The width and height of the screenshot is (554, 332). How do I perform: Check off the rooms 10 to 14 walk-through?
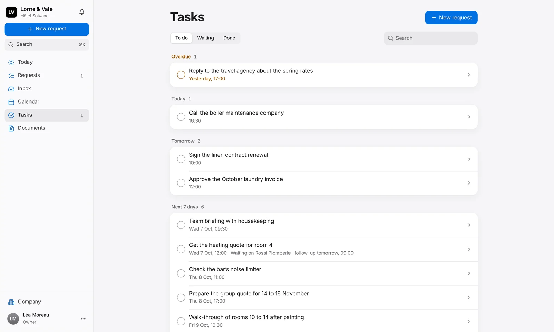point(181,321)
